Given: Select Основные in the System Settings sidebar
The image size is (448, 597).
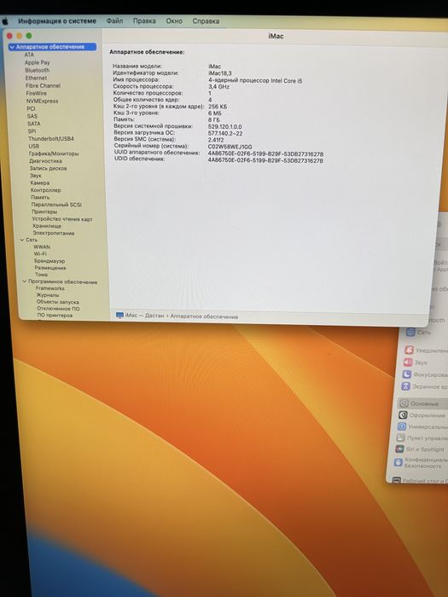Looking at the screenshot, I should point(423,403).
